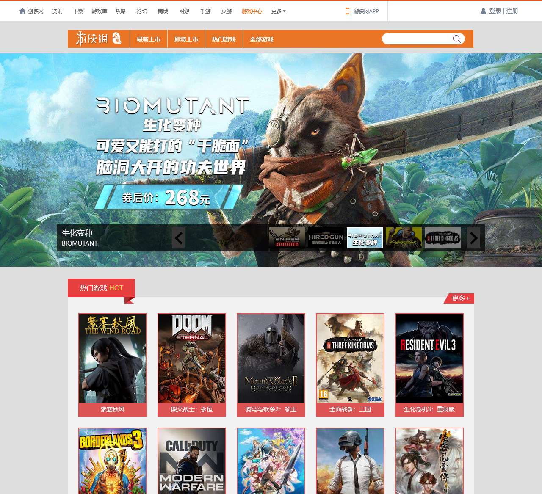Select Cyberpunk carousel thumbnail
This screenshot has width=542, height=494.
point(404,238)
